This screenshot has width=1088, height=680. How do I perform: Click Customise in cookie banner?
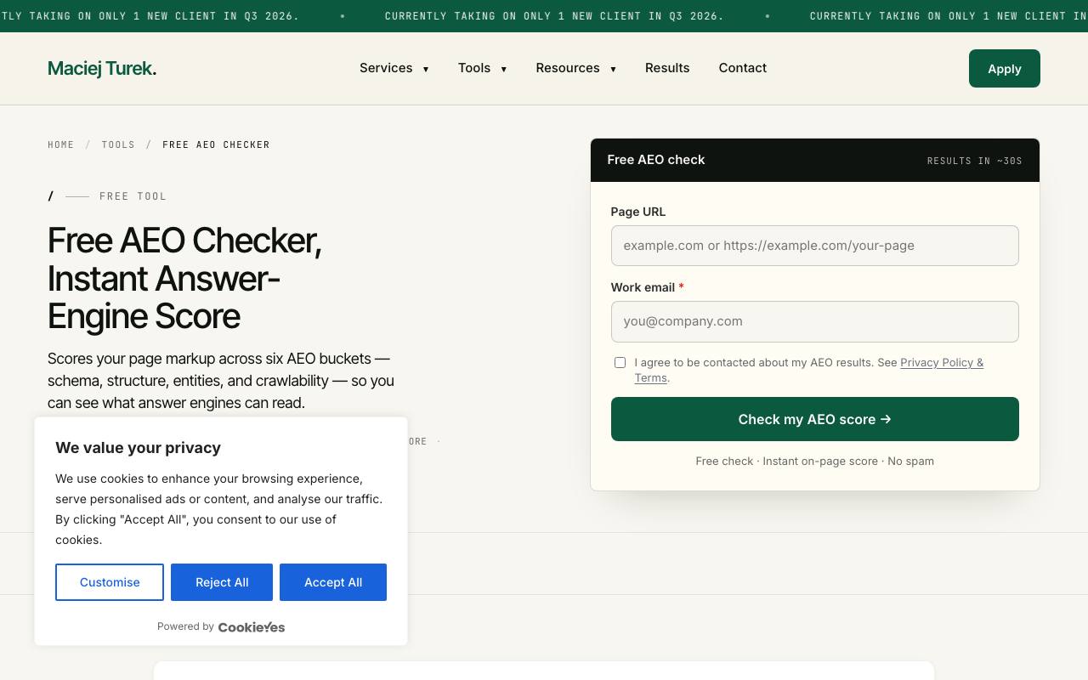(x=110, y=582)
